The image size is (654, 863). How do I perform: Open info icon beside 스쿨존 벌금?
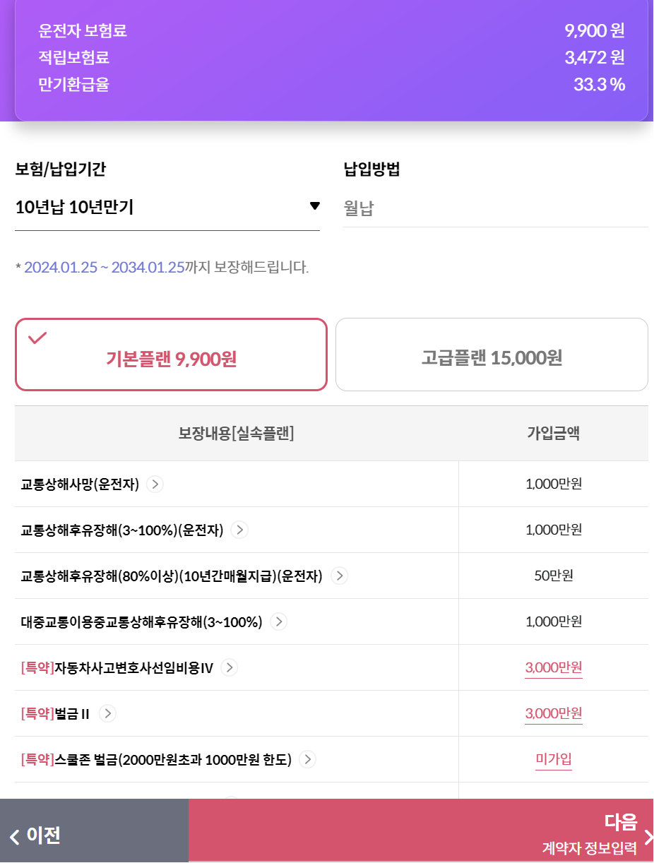(307, 759)
